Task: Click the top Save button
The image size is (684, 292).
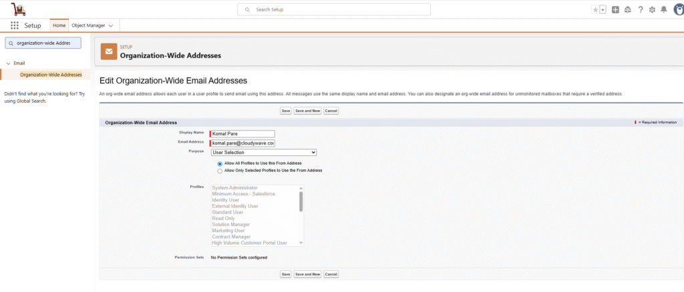Action: tap(285, 111)
